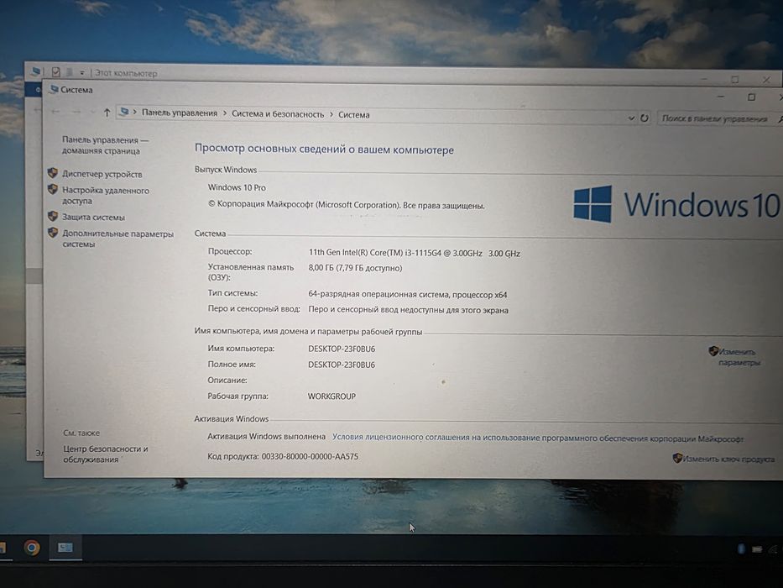Select Панель управления in the breadcrumb
Viewport: 783px width, 588px height.
click(180, 113)
